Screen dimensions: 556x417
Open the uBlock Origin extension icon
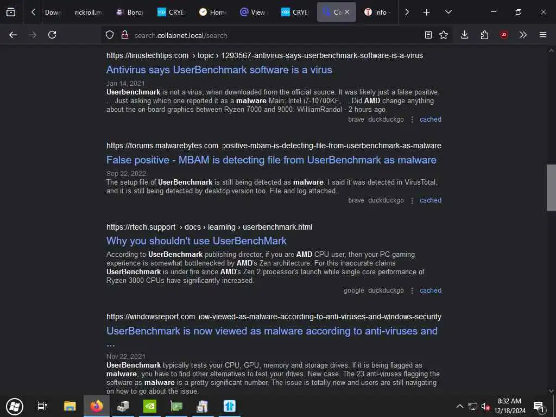pyautogui.click(x=504, y=35)
